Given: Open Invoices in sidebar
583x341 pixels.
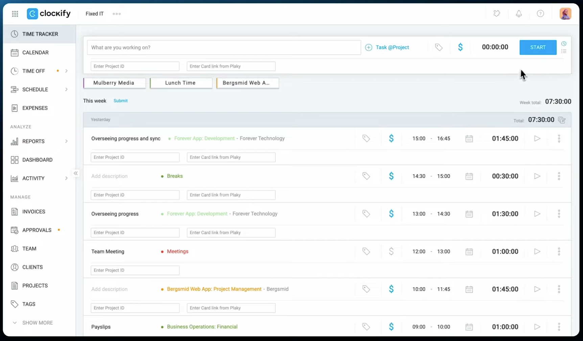Looking at the screenshot, I should pyautogui.click(x=39, y=211).
